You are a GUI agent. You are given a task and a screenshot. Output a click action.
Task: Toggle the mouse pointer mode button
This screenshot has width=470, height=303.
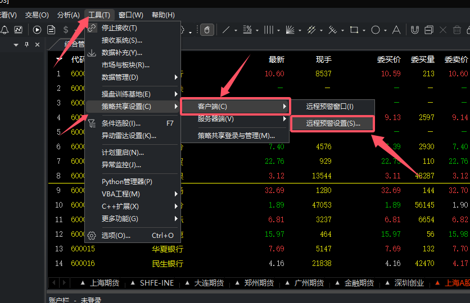tap(207, 30)
